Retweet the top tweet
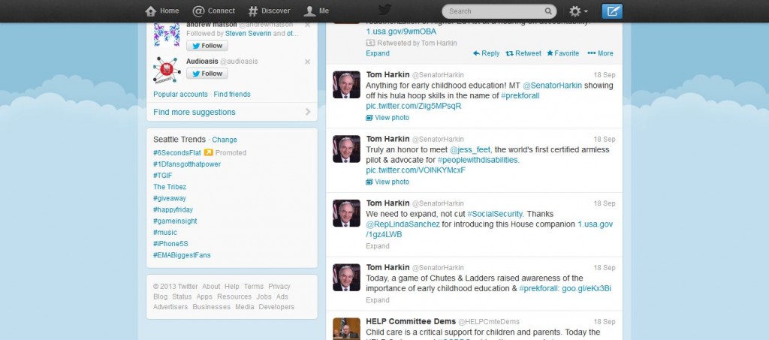 coord(523,53)
